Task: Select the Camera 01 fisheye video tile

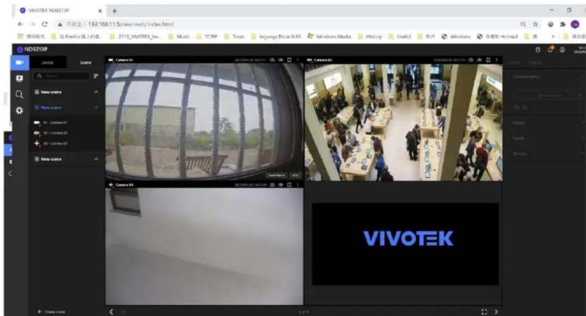Action: (x=204, y=122)
